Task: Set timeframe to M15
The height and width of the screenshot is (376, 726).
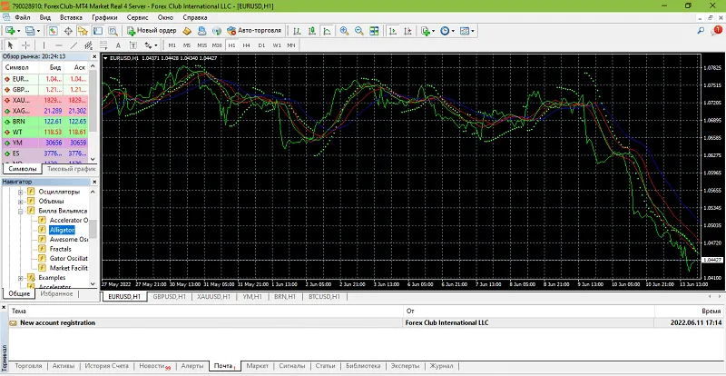Action: tap(201, 45)
